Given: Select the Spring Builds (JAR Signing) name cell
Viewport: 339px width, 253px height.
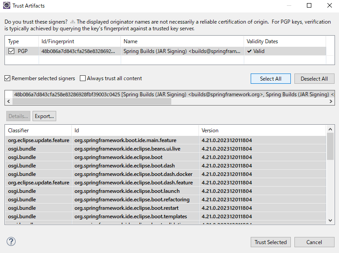Looking at the screenshot, I should click(182, 51).
